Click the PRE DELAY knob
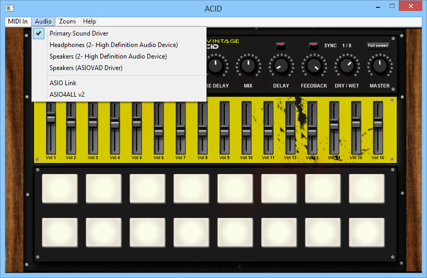427x278 pixels. 217,66
